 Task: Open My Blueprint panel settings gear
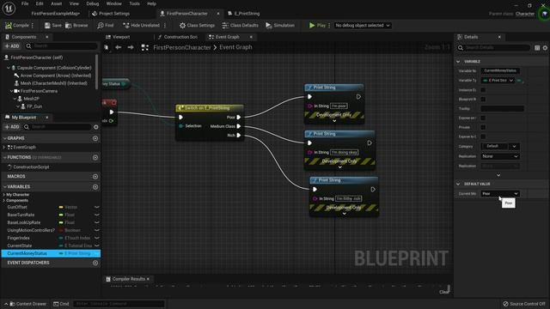(96, 127)
